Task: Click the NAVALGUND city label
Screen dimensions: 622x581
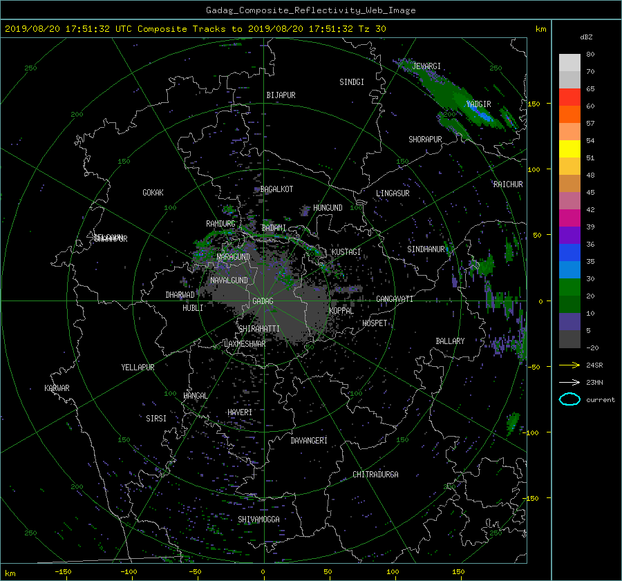Action: (229, 280)
